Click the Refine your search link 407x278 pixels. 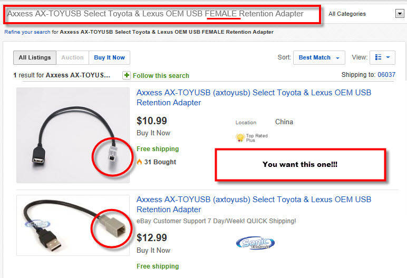(27, 32)
